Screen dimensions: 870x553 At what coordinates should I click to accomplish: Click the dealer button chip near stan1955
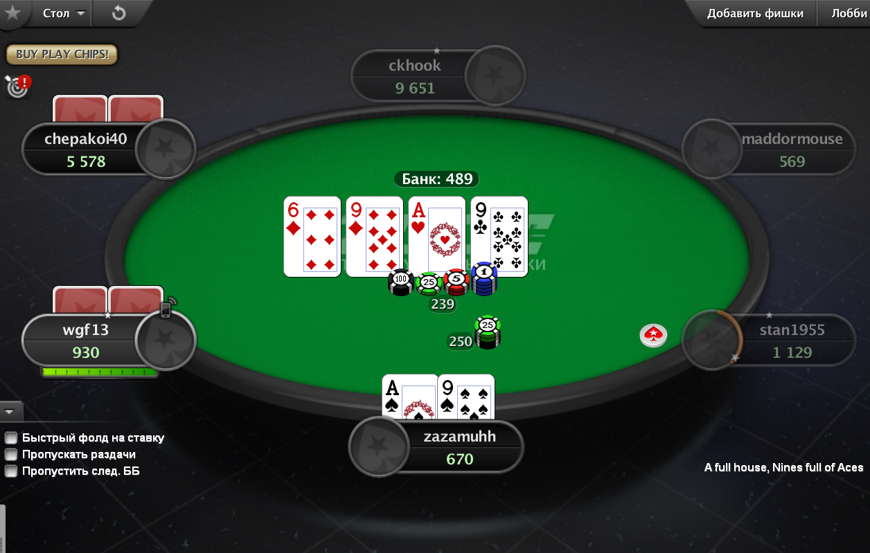point(653,335)
